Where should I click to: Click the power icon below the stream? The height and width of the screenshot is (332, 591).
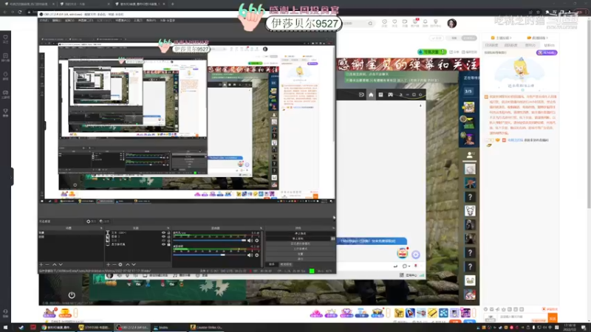[72, 295]
